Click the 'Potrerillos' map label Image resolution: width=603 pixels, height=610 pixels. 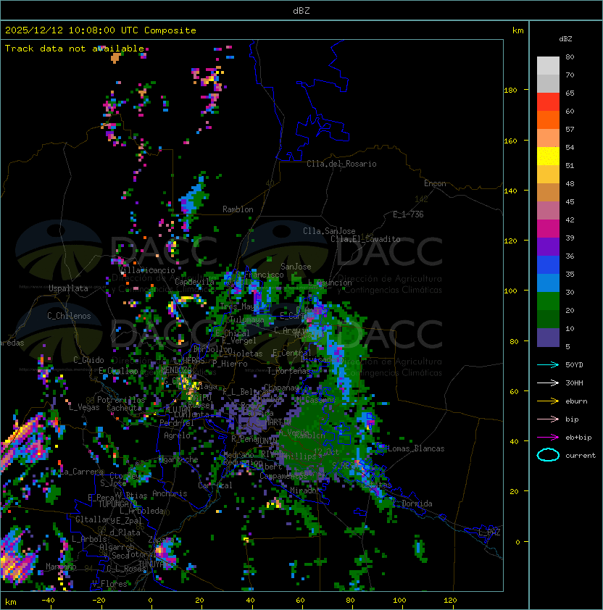[x=121, y=400]
